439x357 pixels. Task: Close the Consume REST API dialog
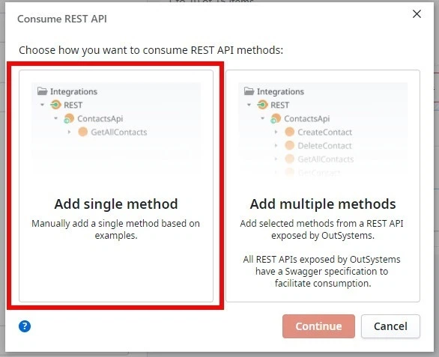pyautogui.click(x=417, y=13)
